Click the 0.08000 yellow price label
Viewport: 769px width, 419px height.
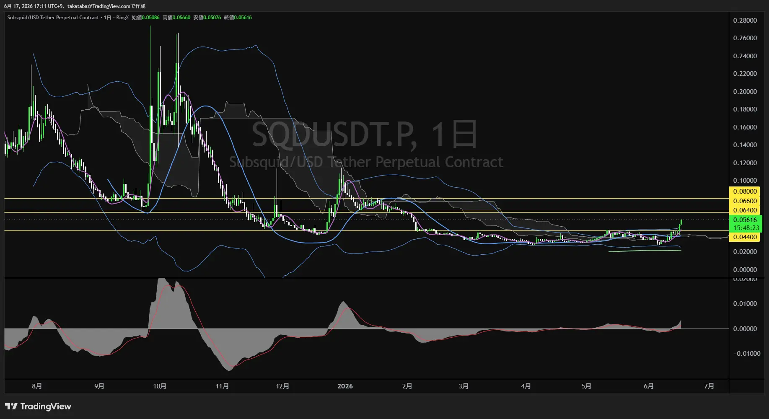[x=745, y=191]
